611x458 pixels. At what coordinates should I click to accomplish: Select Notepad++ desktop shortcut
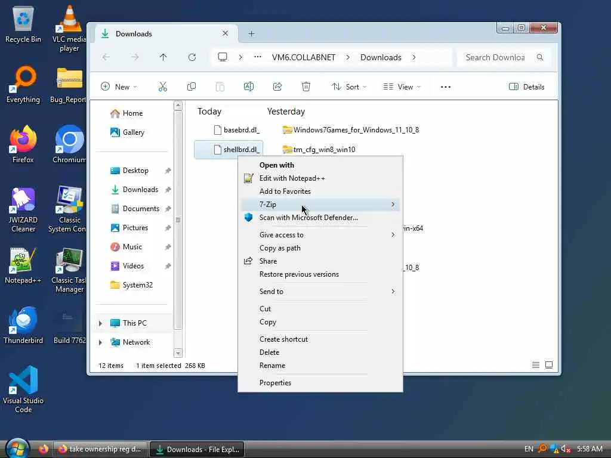(23, 265)
